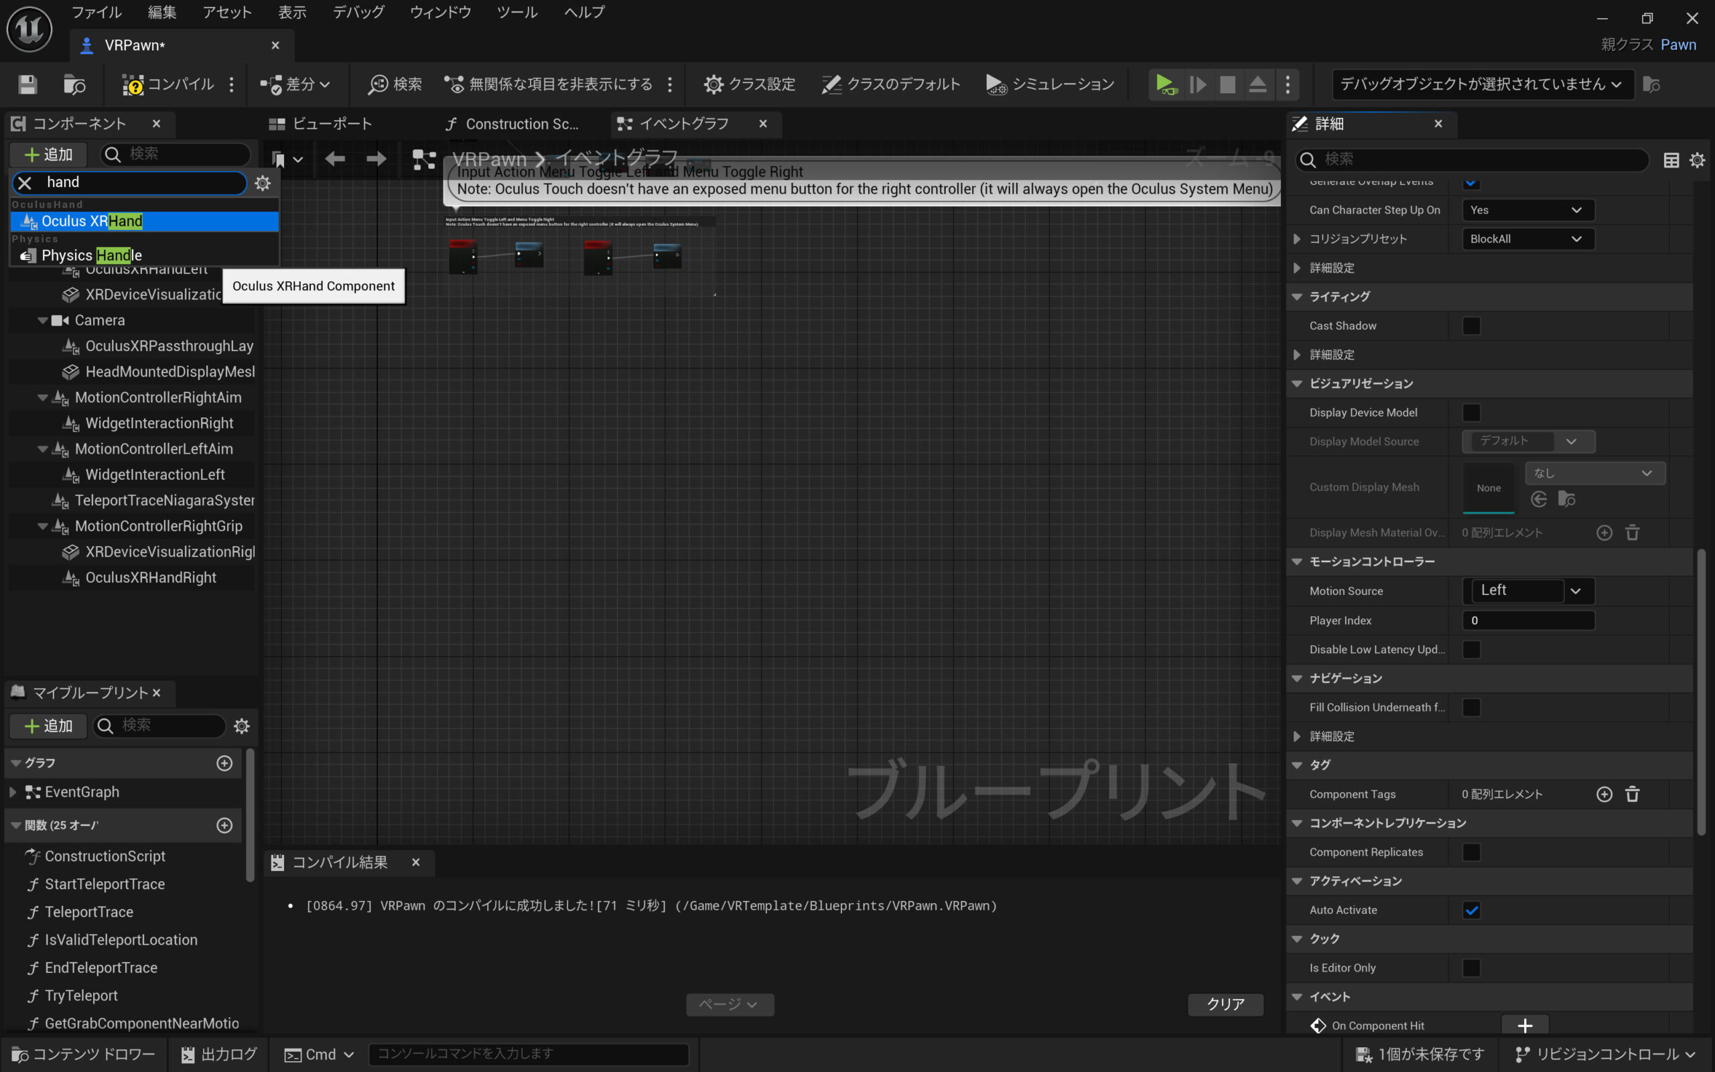Screen dimensions: 1715x1072
Task: Open the Class Settings gear button
Action: click(749, 84)
